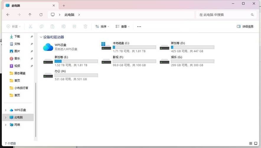
Task: Select the WPS云盘 cloud icon
Action: [x=48, y=47]
